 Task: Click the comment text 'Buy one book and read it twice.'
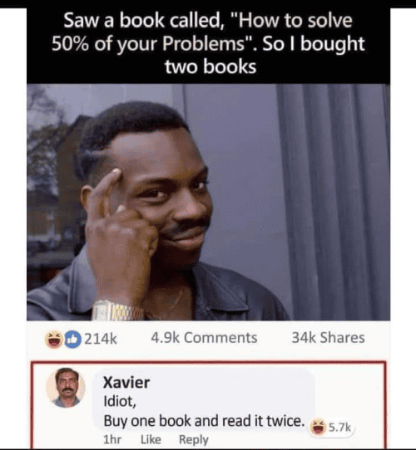[x=204, y=421]
